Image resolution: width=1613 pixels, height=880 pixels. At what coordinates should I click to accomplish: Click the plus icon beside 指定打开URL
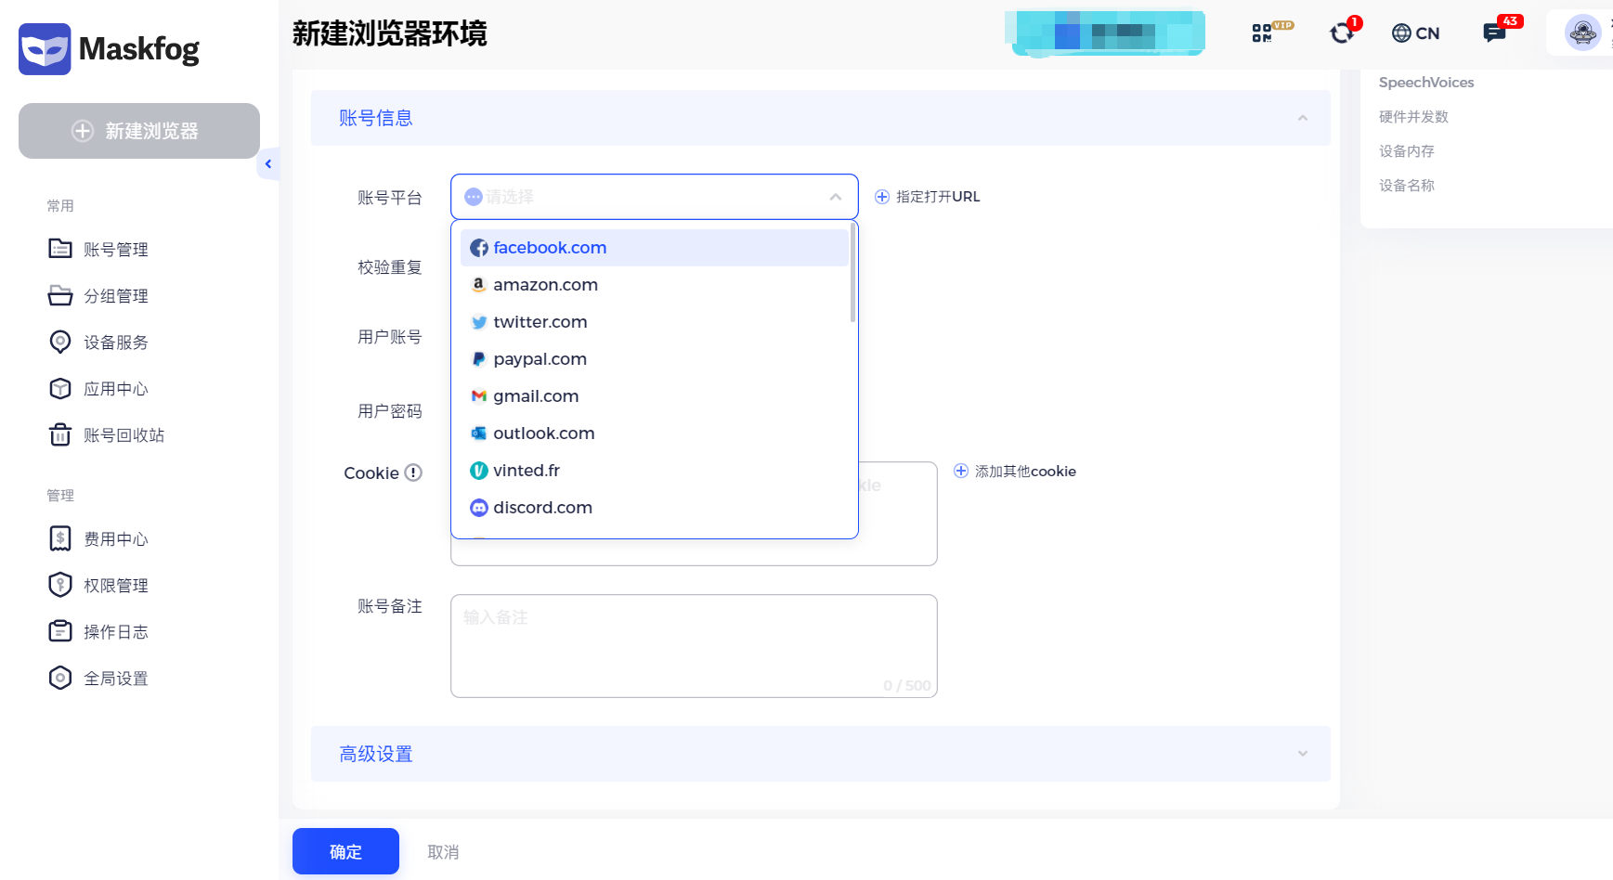pyautogui.click(x=882, y=197)
